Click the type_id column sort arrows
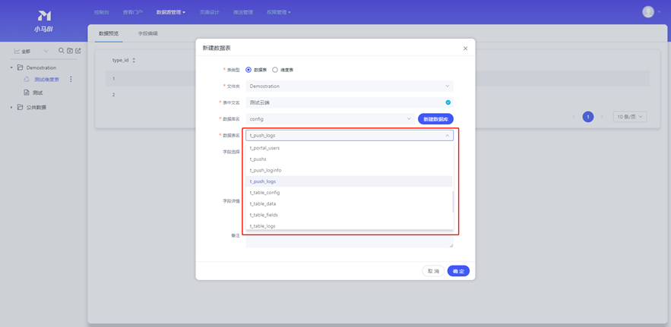The height and width of the screenshot is (327, 671). 134,60
